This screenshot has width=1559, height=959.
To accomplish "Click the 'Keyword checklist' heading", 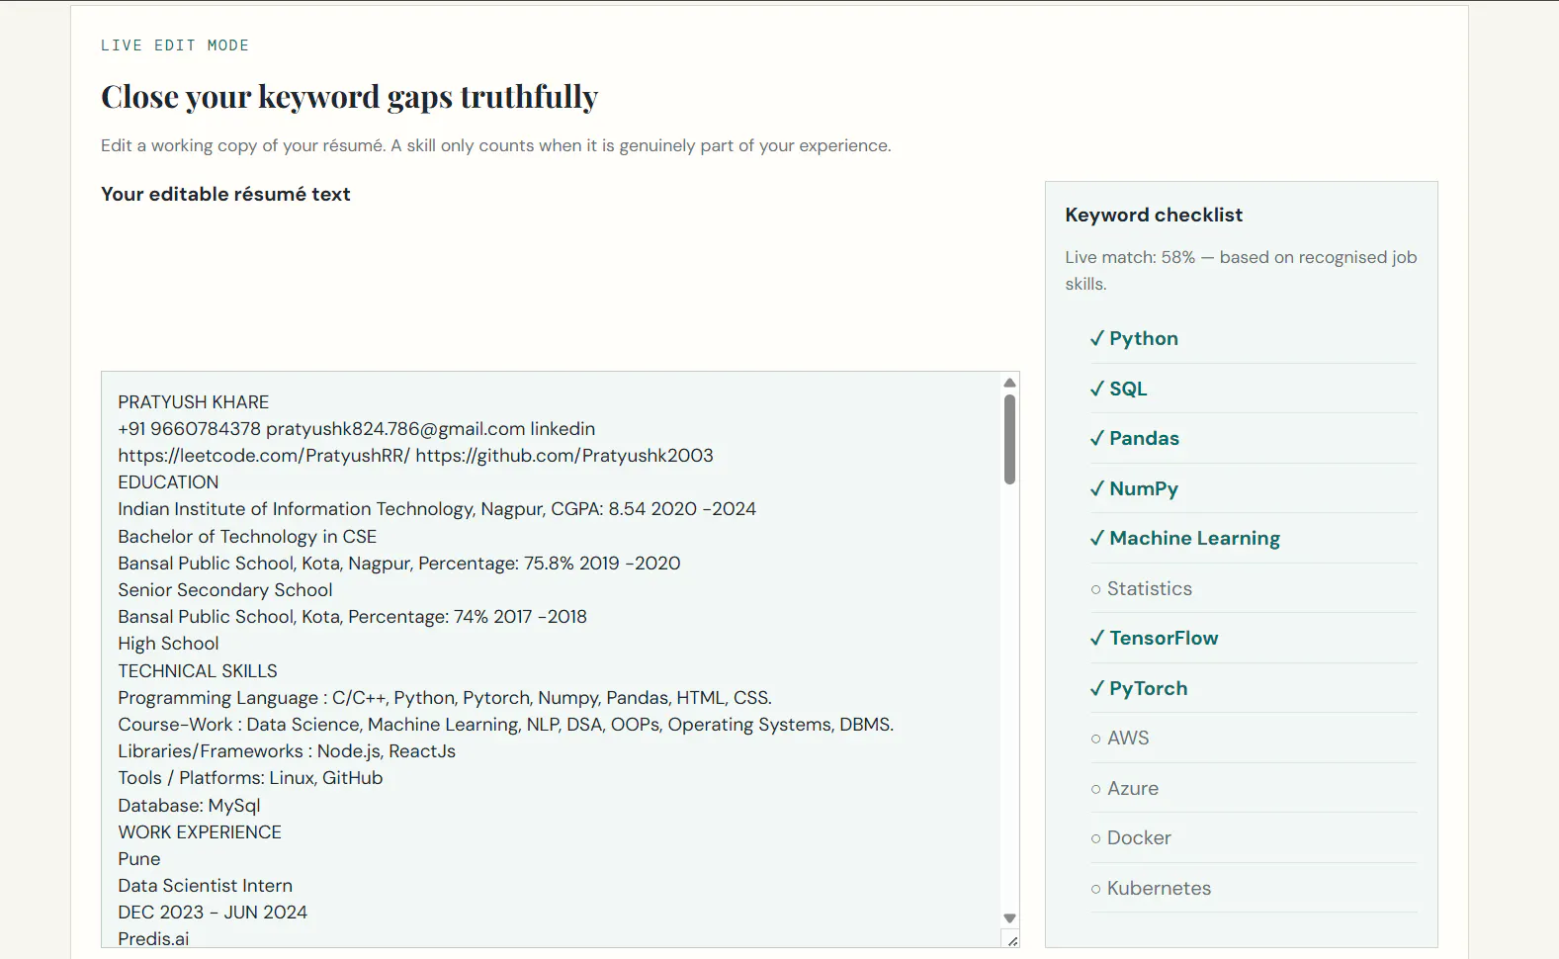I will tap(1154, 215).
